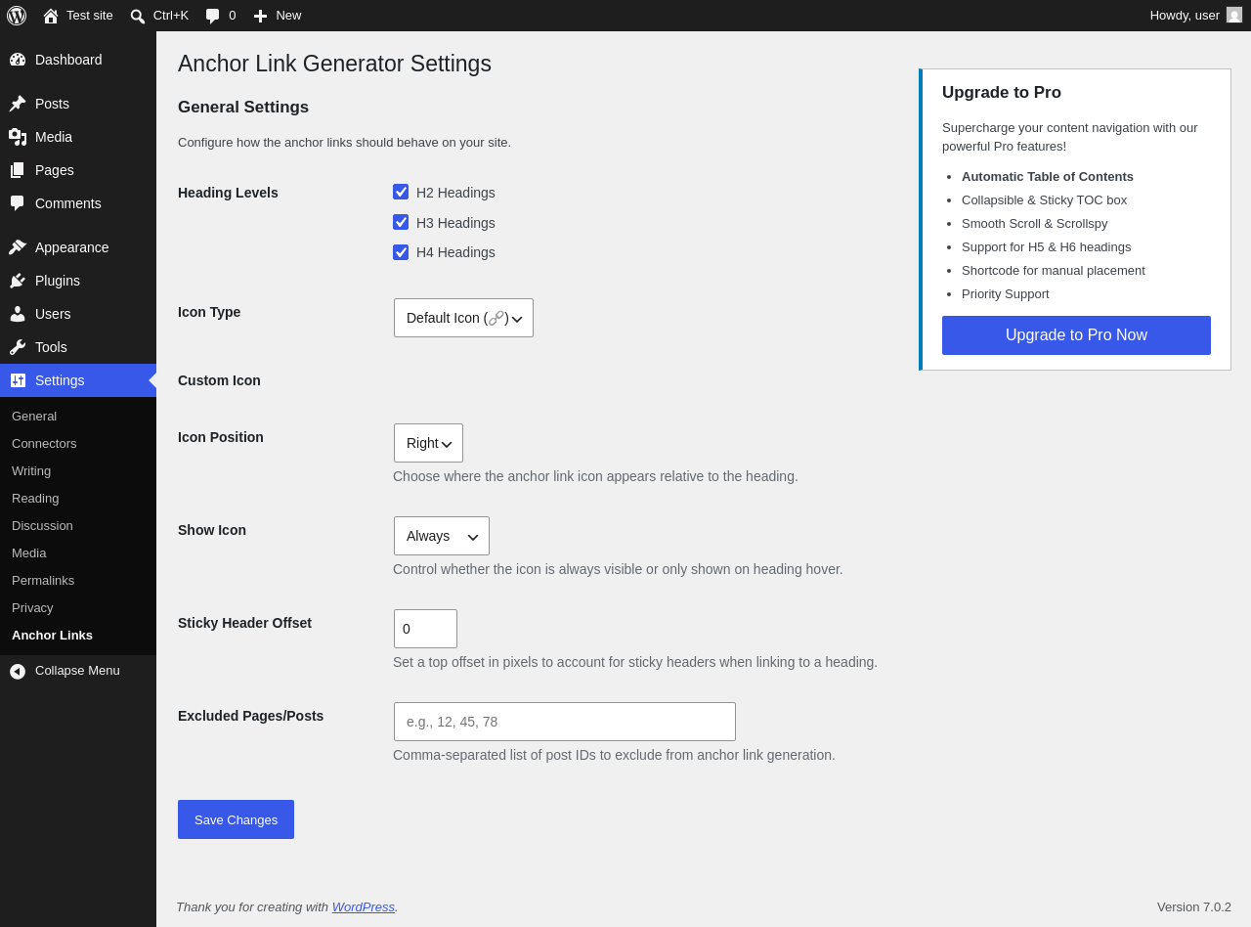
Task: Click the Test site home icon
Action: (51, 16)
